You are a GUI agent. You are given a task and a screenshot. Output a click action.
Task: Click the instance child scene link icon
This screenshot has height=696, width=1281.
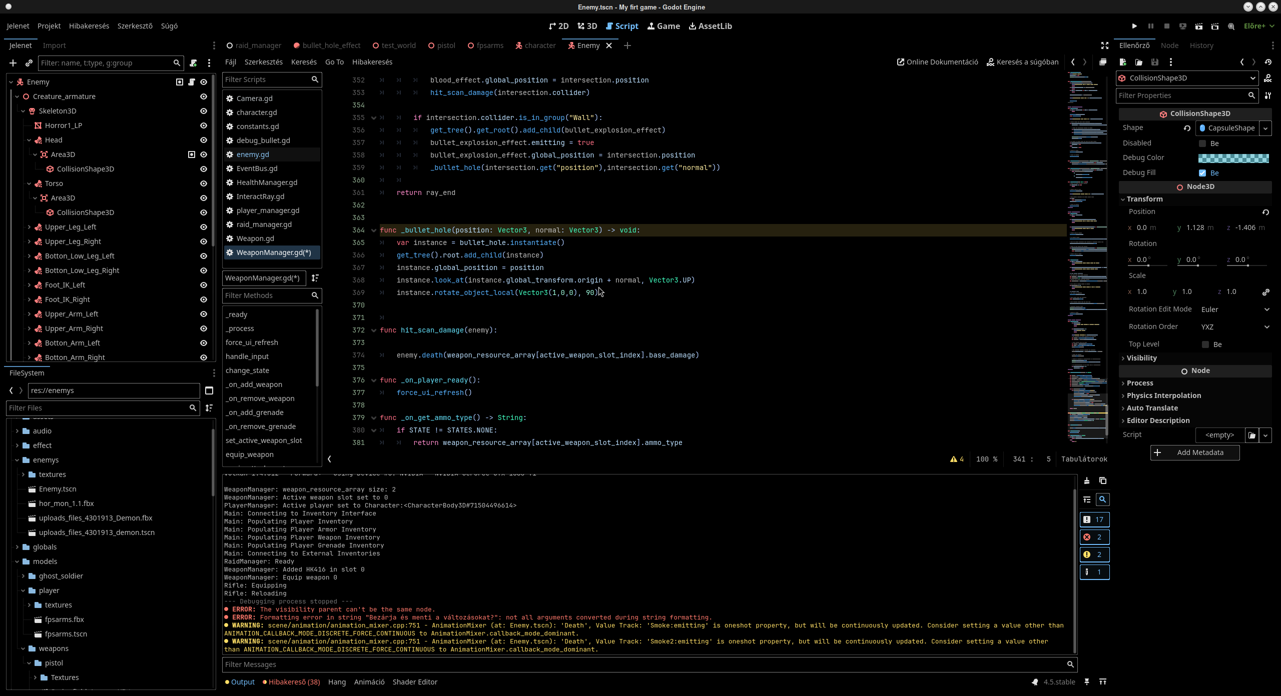point(29,63)
